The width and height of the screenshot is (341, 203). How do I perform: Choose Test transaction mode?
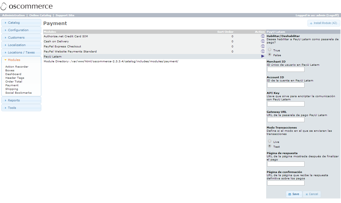[x=270, y=146]
